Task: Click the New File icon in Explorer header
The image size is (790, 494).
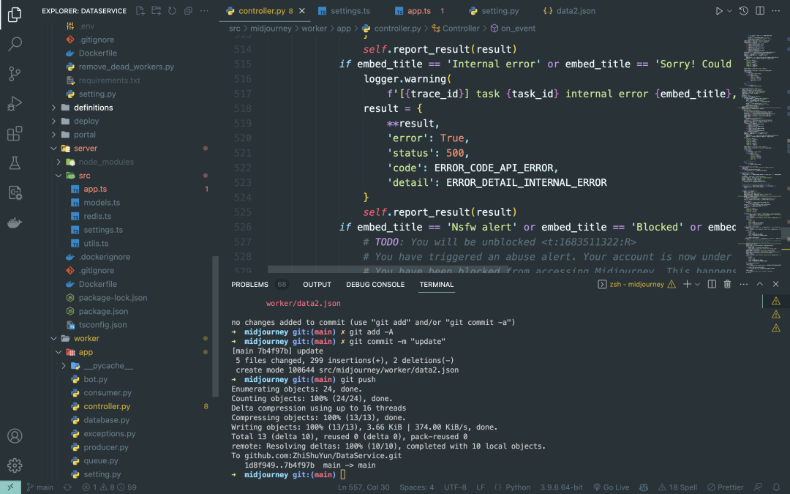Action: click(x=140, y=10)
